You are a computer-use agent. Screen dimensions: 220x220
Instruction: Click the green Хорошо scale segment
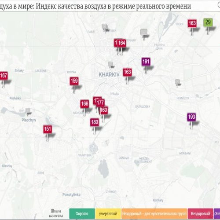tap(82, 213)
